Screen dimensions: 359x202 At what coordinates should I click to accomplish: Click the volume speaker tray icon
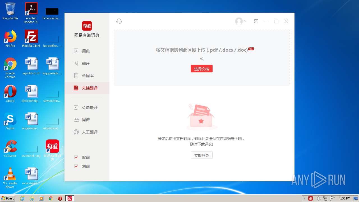pyautogui.click(x=319, y=198)
